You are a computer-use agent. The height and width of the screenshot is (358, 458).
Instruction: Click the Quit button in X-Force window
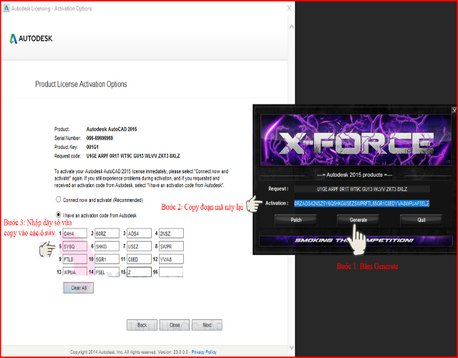coord(421,220)
